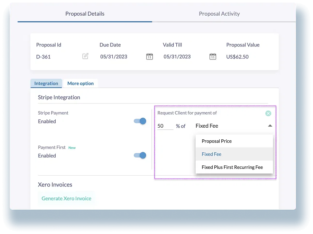
Task: Open the Valid Till calendar picker
Action: pyautogui.click(x=213, y=56)
